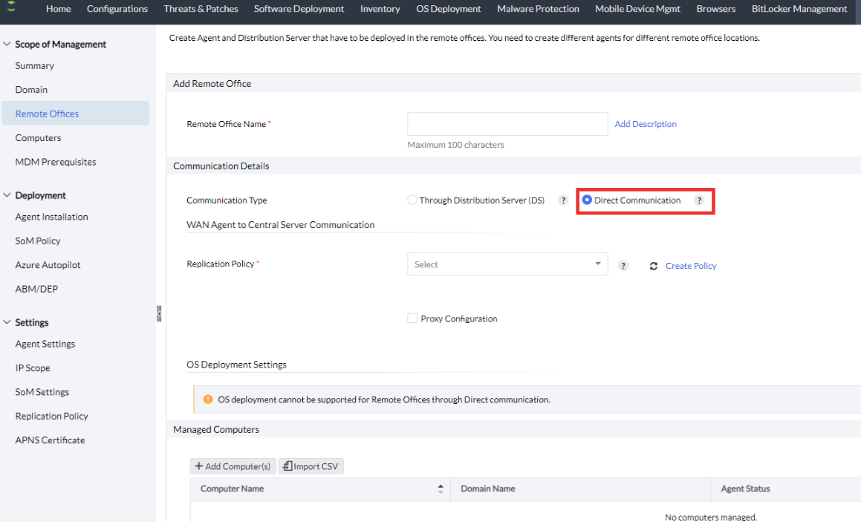Enable Proxy Configuration checkbox
The image size is (861, 522).
pos(412,319)
